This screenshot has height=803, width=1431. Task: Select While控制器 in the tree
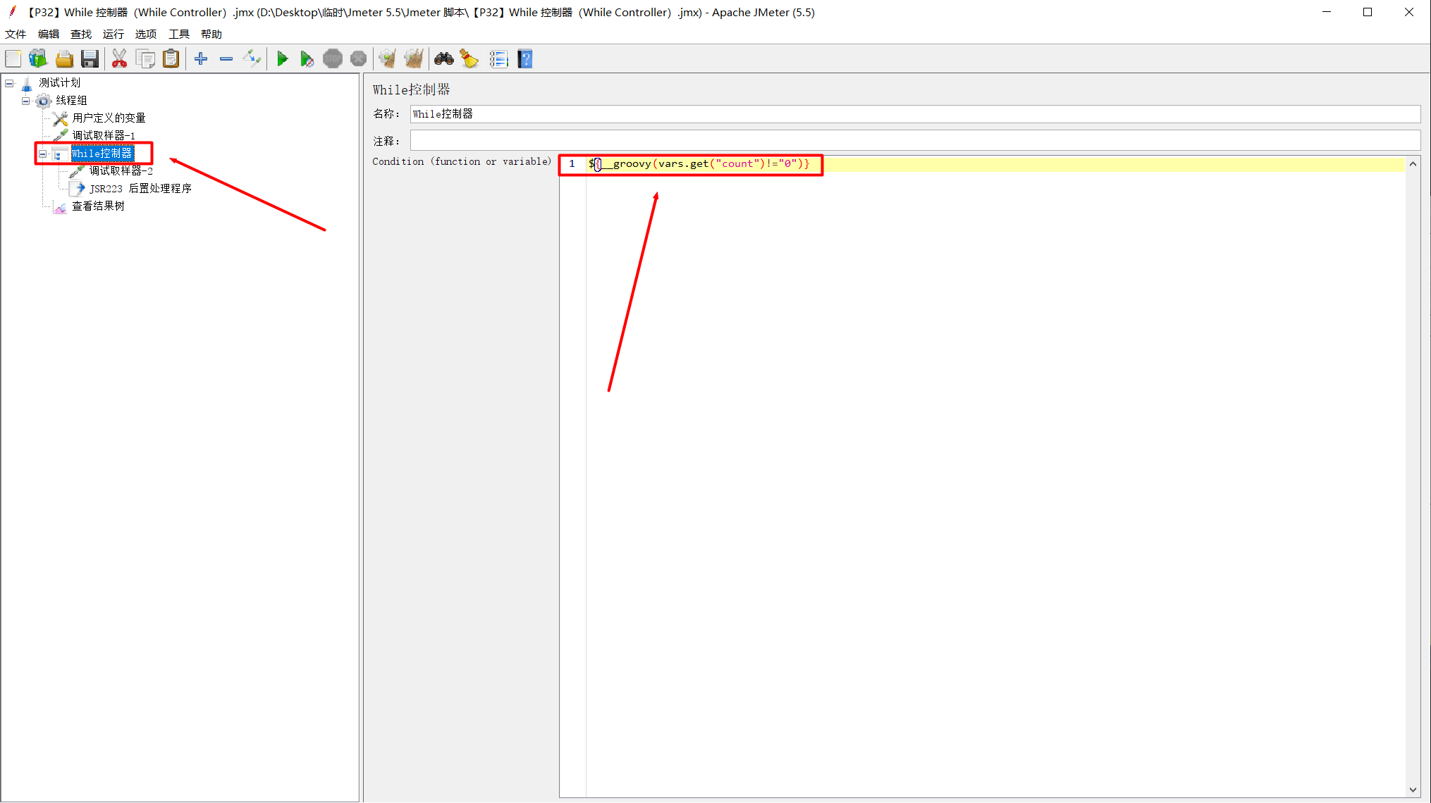pos(102,154)
